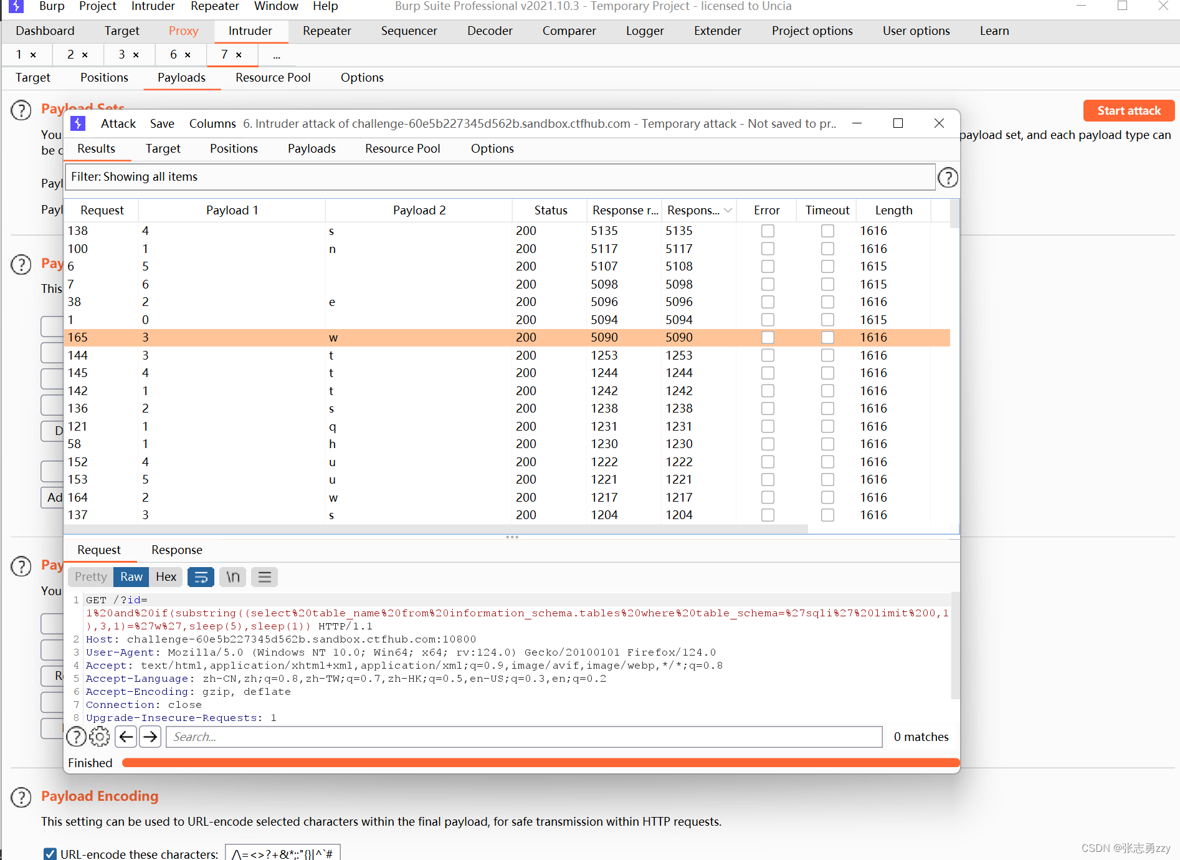This screenshot has height=860, width=1180.
Task: Open the Sequencer tab
Action: 409,31
